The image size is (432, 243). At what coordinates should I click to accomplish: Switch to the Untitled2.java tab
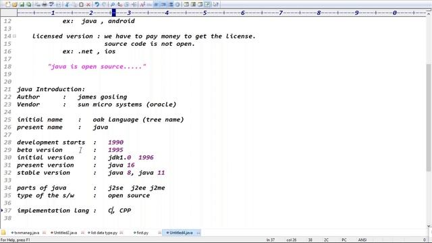pos(65,233)
